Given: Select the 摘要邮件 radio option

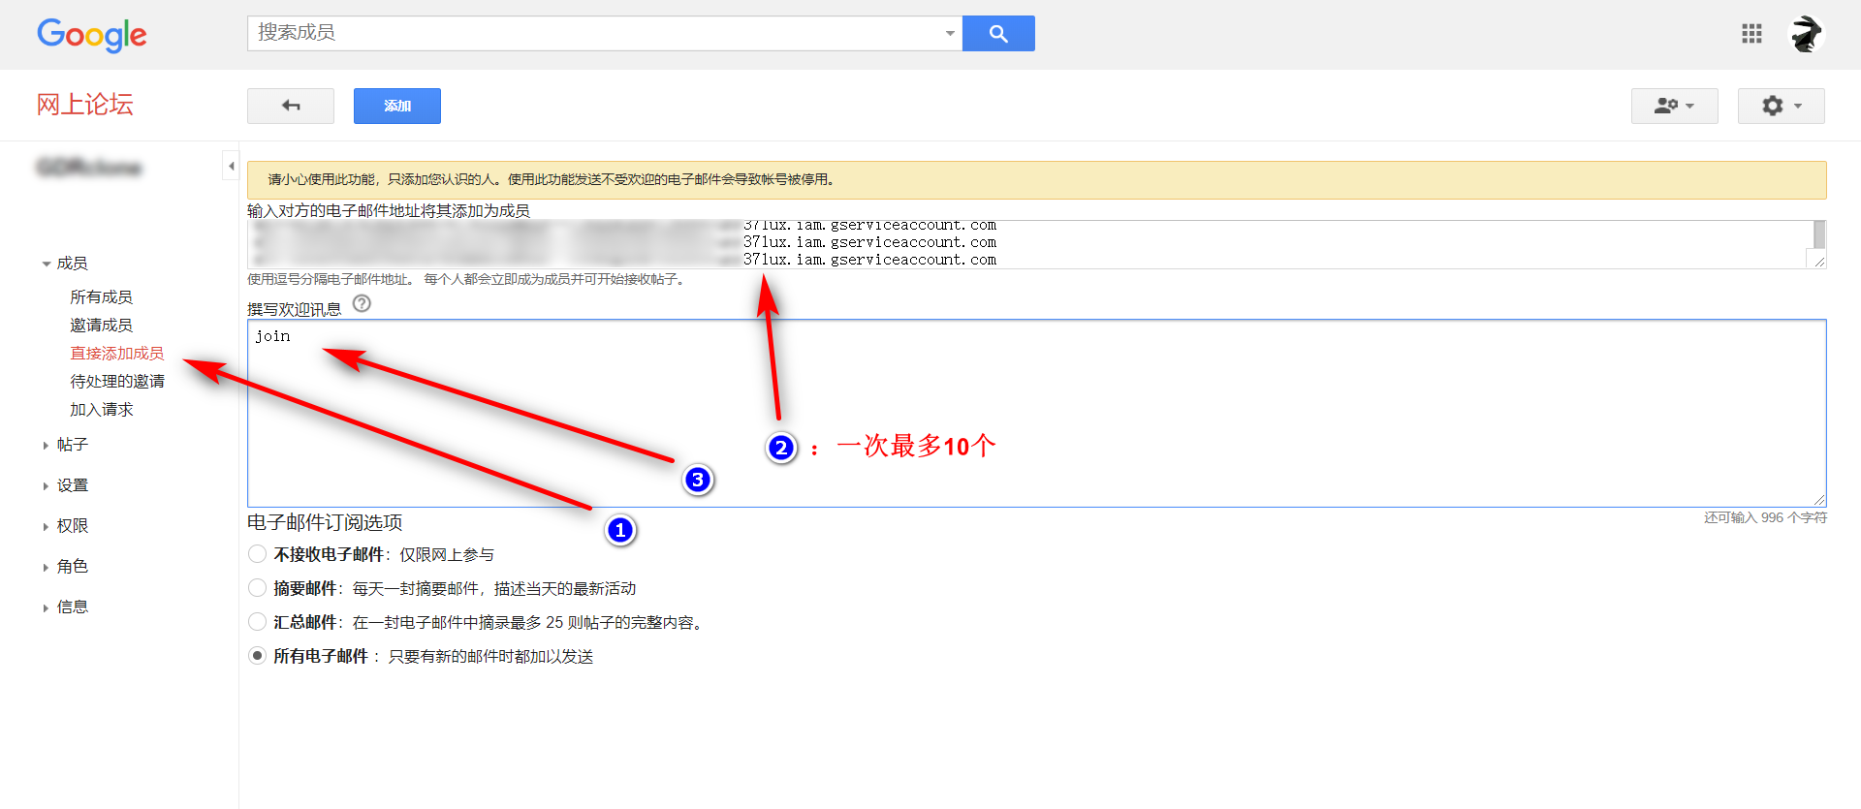Looking at the screenshot, I should pos(257,588).
